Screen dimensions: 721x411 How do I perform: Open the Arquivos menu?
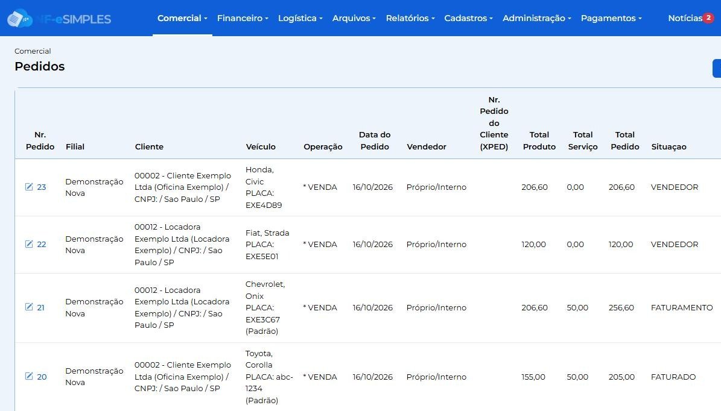click(x=354, y=18)
